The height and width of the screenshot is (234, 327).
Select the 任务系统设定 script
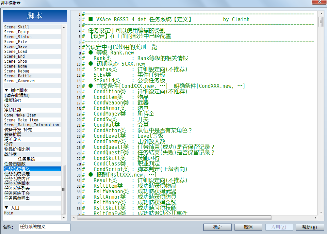pos(32,174)
